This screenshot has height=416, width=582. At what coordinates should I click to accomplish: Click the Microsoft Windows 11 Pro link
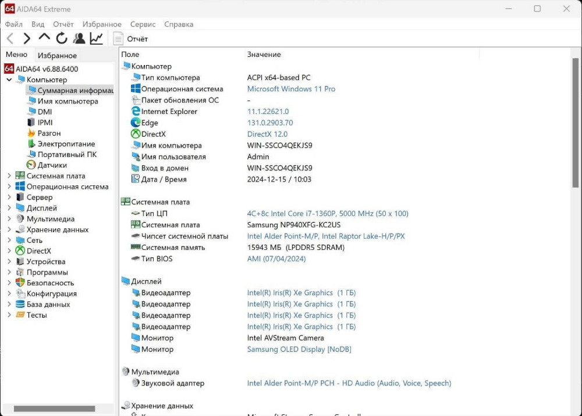[x=291, y=89]
